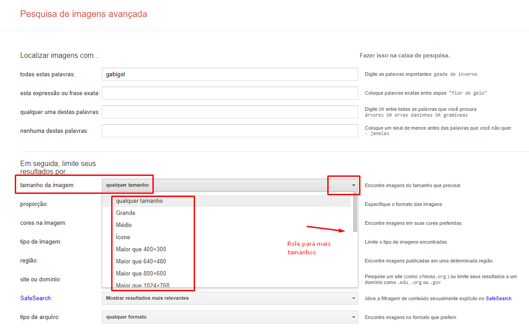Open the 'tamanho da imagem' dropdown
The width and height of the screenshot is (529, 328).
[230, 185]
